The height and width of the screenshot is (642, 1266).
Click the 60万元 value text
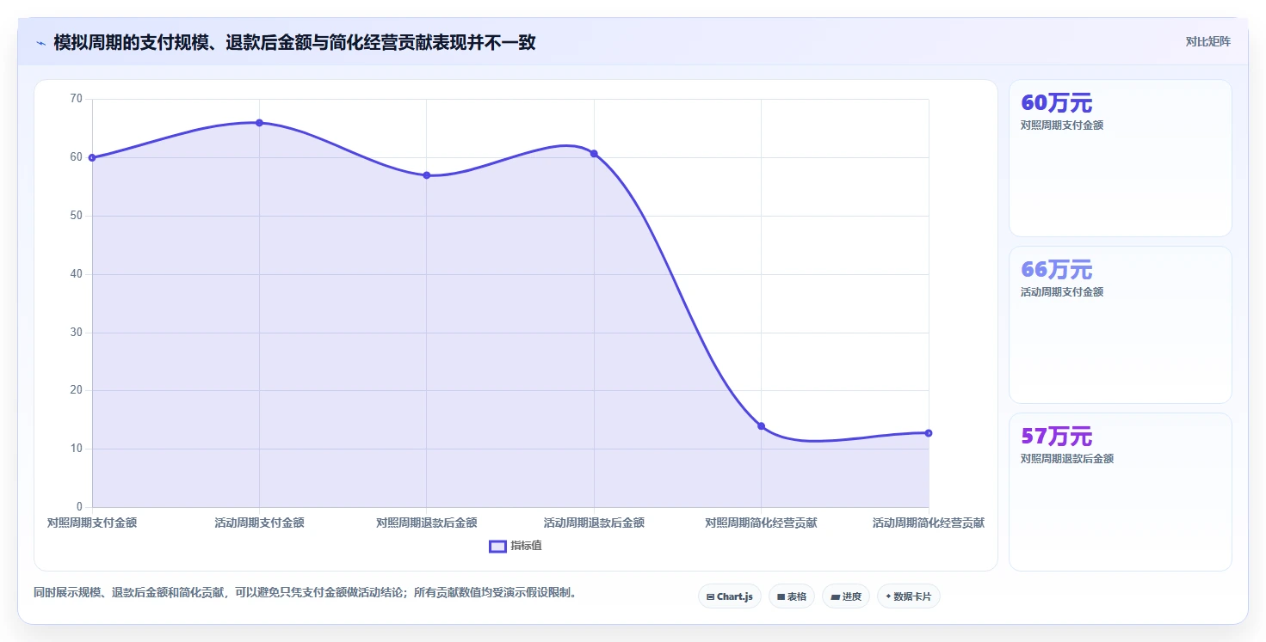(x=1056, y=103)
